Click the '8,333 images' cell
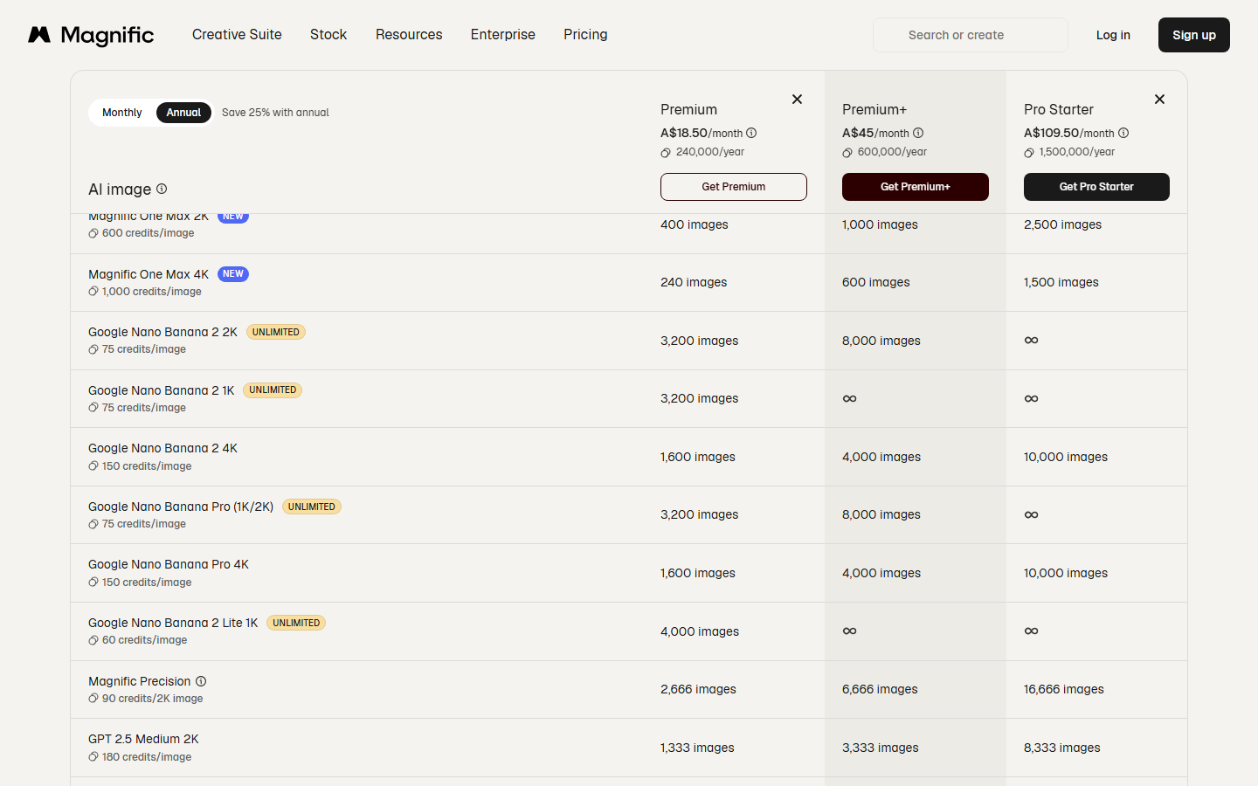 pos(1062,748)
